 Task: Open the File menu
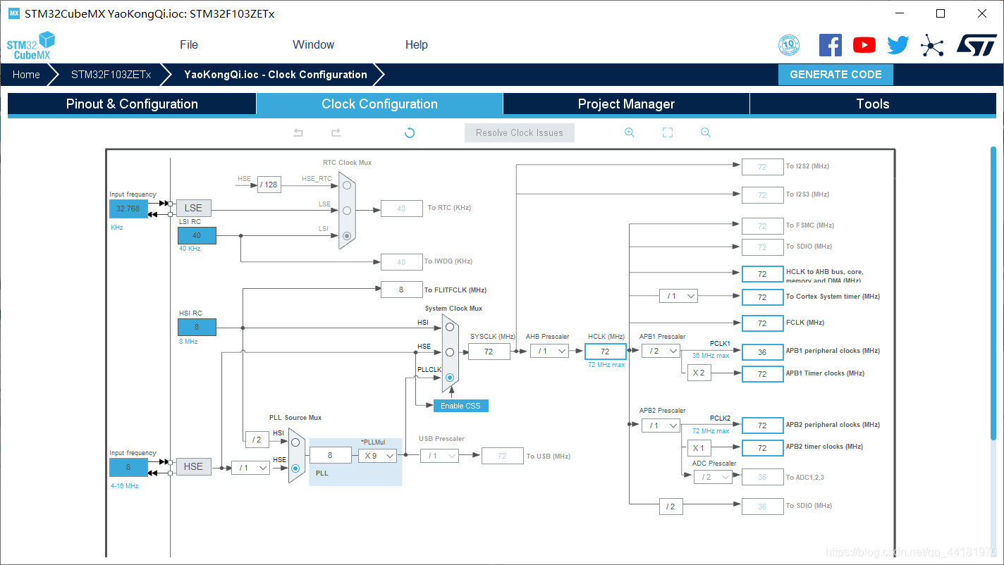(x=189, y=44)
